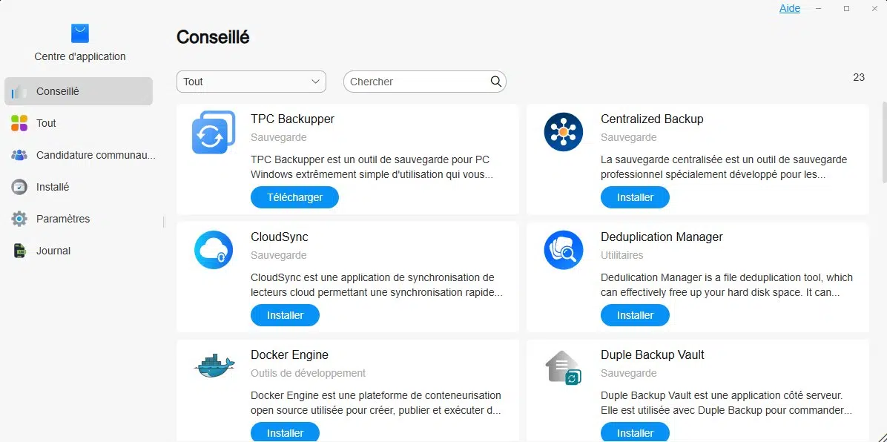
Task: Click the Outils de développement category label
Action: [x=309, y=373]
